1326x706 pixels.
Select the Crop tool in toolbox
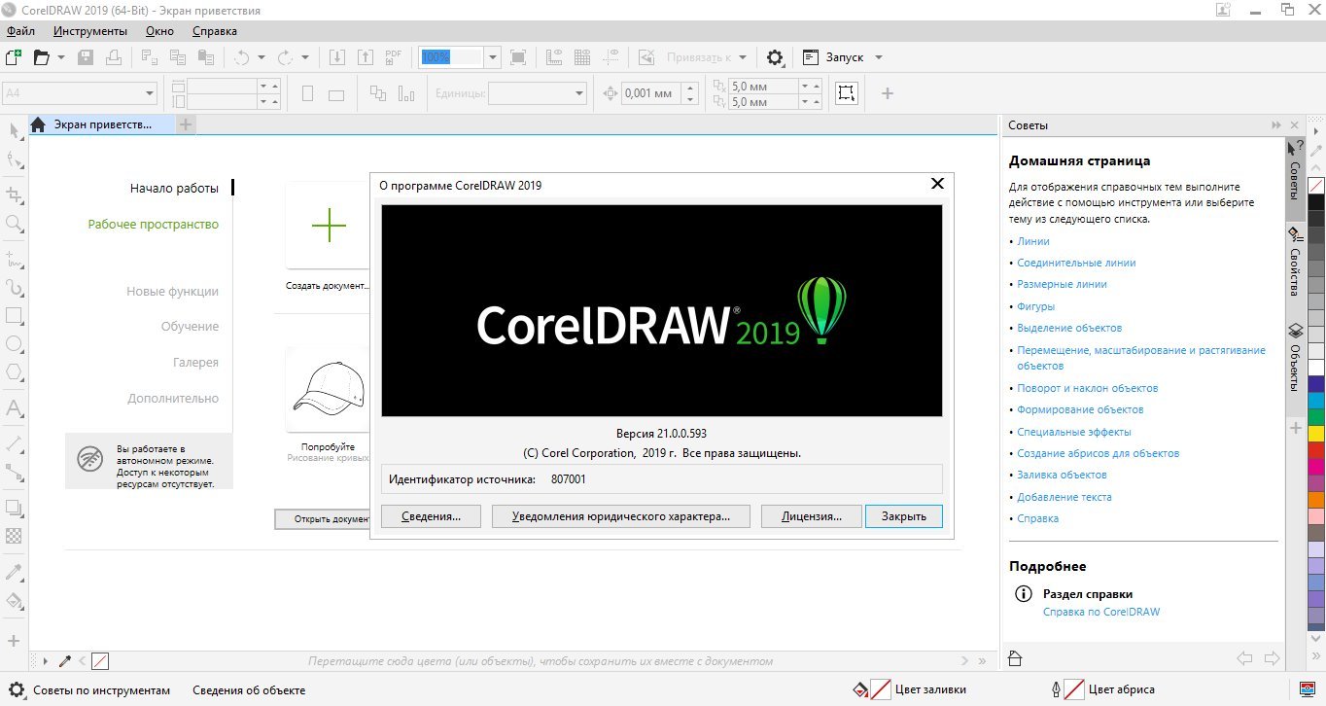(15, 194)
